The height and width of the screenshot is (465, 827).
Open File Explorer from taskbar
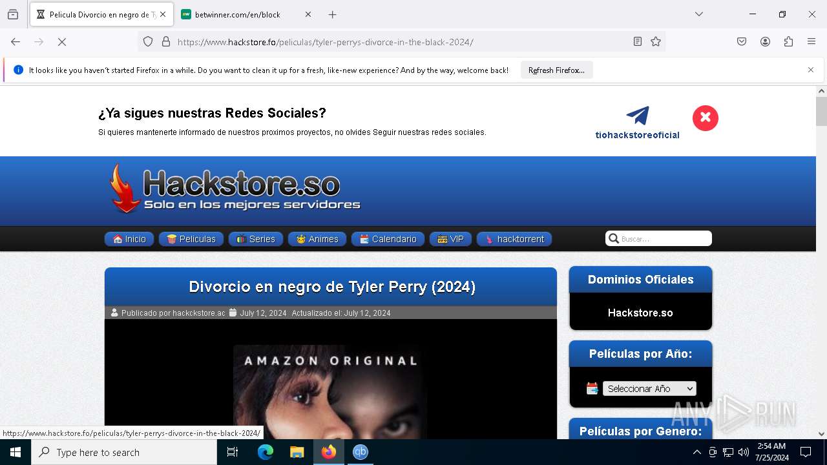pos(297,452)
